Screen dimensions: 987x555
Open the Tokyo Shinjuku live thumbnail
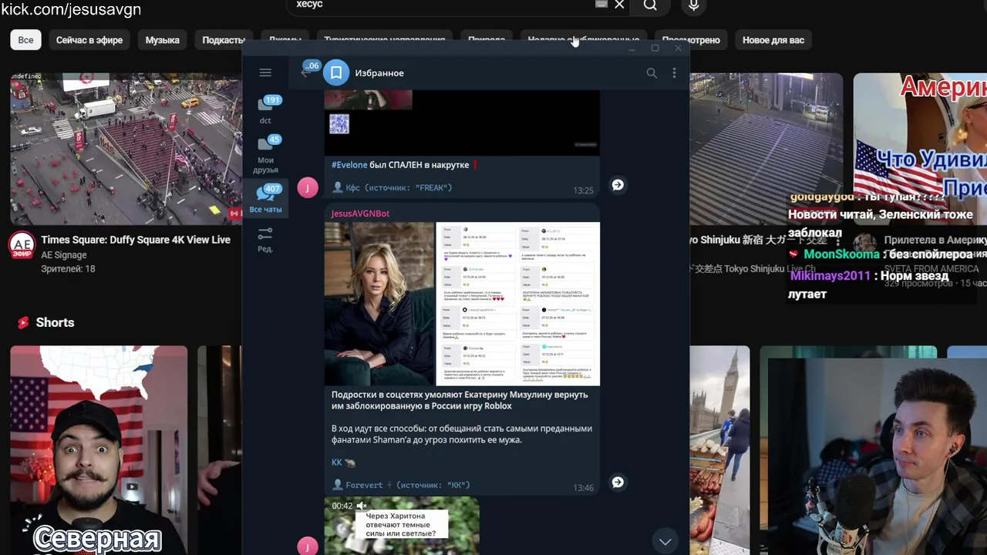(x=766, y=149)
